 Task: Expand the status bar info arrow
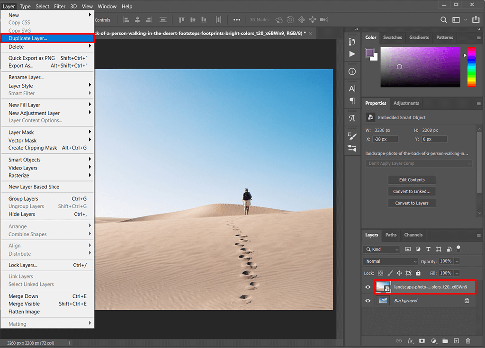[69, 343]
